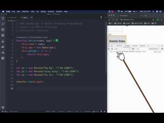This screenshot has height=123, width=164.
Task: Click the Spaces indentation setting in status bar
Action: pyautogui.click(x=70, y=111)
